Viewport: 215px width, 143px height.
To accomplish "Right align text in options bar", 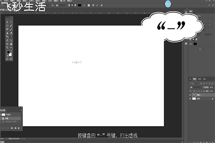I will point(75,5).
